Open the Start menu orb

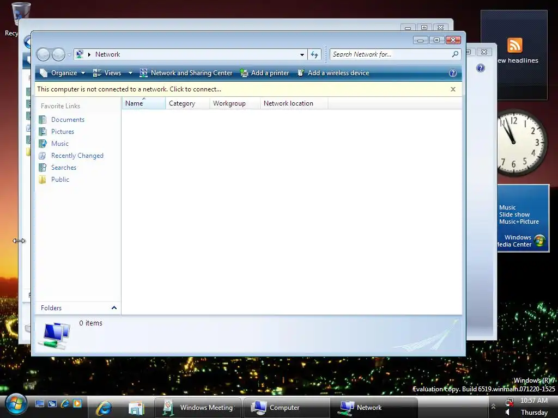(x=15, y=405)
